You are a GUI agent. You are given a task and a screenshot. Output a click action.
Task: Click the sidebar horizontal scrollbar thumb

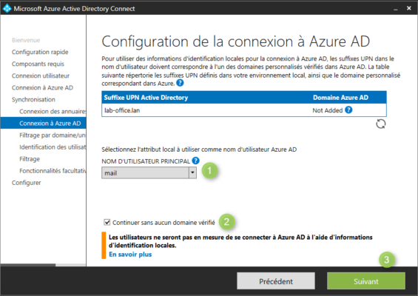point(28,265)
